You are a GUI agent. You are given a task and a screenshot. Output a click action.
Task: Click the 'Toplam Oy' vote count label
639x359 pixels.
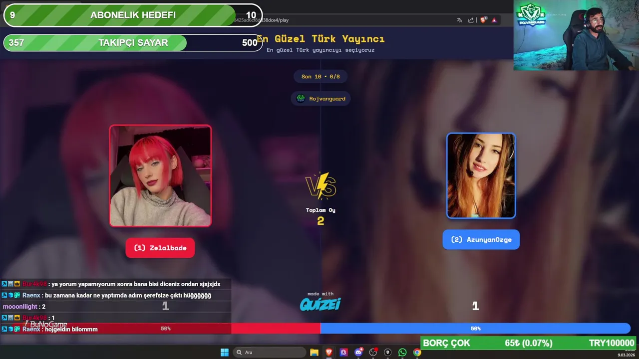coord(320,210)
